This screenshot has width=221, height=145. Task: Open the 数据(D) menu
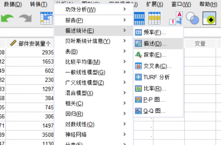[13, 4]
